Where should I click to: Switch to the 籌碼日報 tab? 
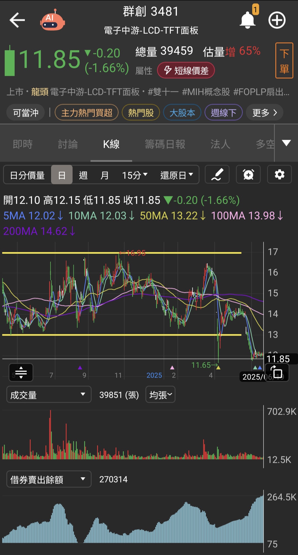tap(165, 144)
